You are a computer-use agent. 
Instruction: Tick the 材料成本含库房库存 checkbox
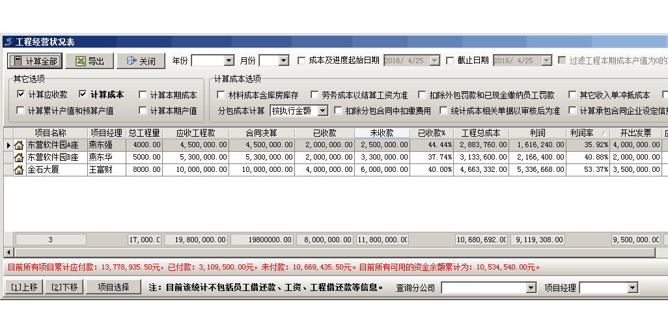pyautogui.click(x=221, y=95)
